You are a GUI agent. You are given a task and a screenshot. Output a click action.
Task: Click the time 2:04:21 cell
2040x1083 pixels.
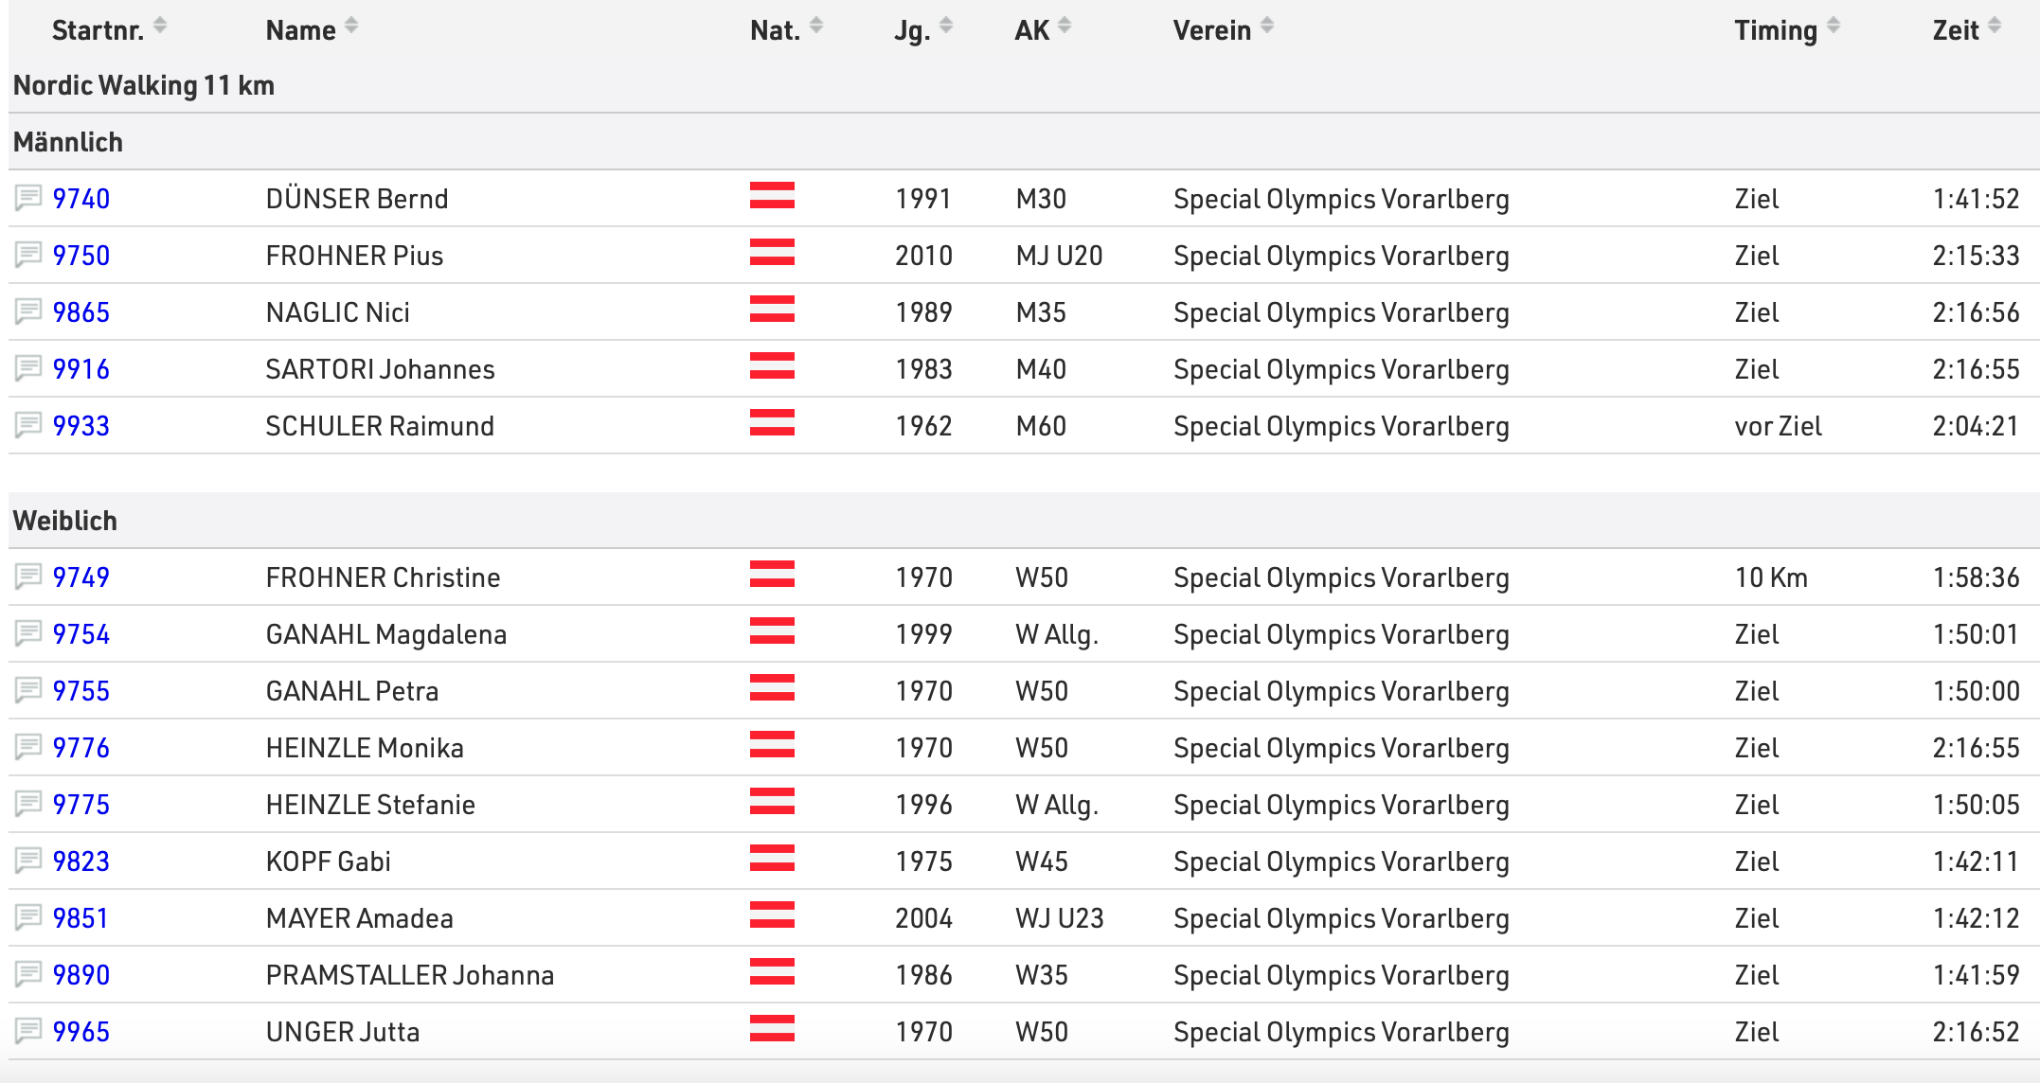[1977, 426]
